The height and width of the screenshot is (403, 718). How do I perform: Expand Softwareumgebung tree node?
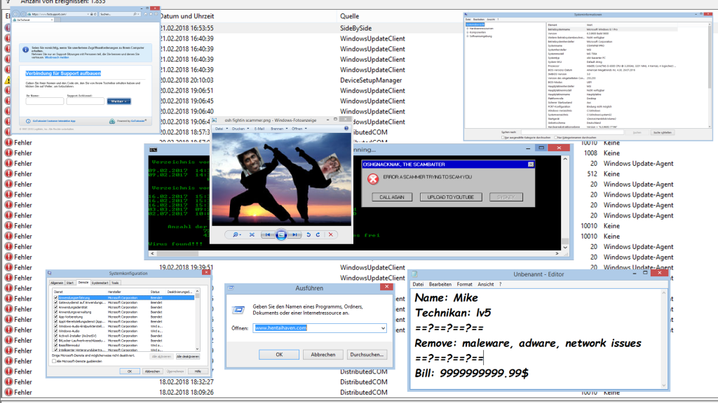[x=468, y=36]
